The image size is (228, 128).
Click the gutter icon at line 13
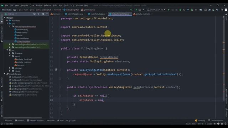tap(56, 70)
